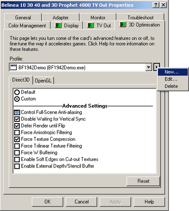Click the question mark help button in title bar
The image size is (189, 211).
click(156, 5)
